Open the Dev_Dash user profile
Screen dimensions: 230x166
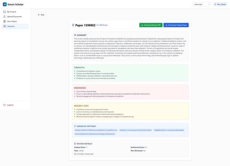(220, 4)
